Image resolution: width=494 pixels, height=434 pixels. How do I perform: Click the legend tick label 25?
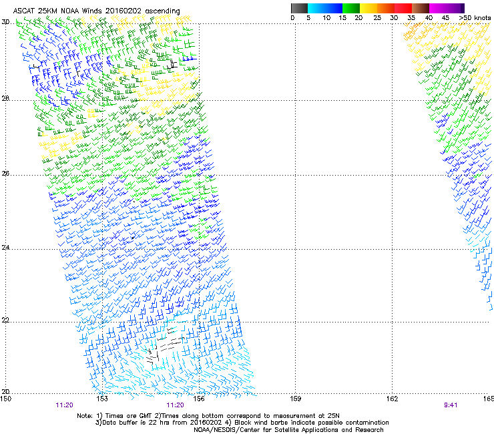[377, 17]
